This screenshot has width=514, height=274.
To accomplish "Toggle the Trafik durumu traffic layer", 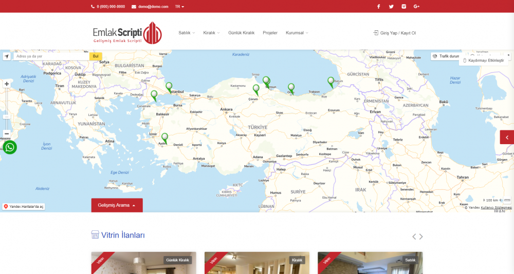I will (x=446, y=56).
